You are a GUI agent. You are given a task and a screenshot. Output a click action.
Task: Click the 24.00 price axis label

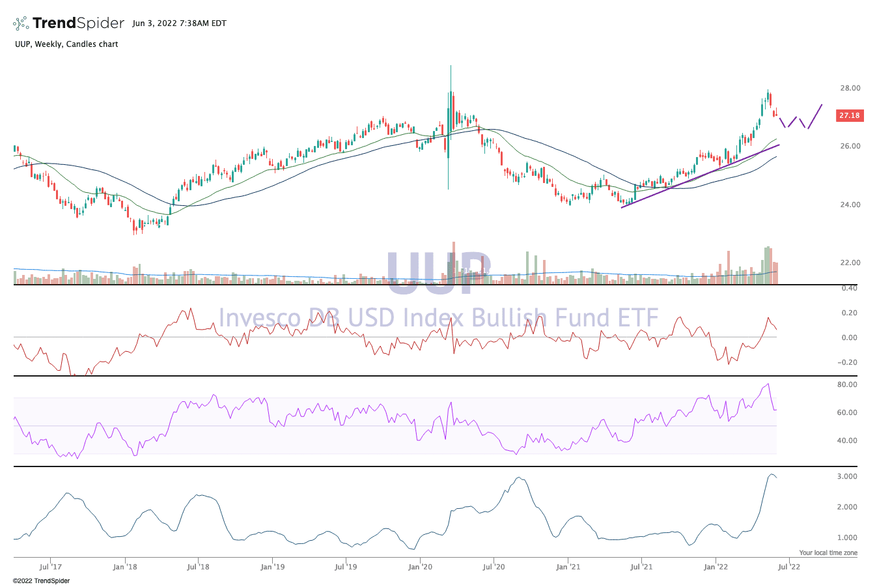(x=850, y=205)
